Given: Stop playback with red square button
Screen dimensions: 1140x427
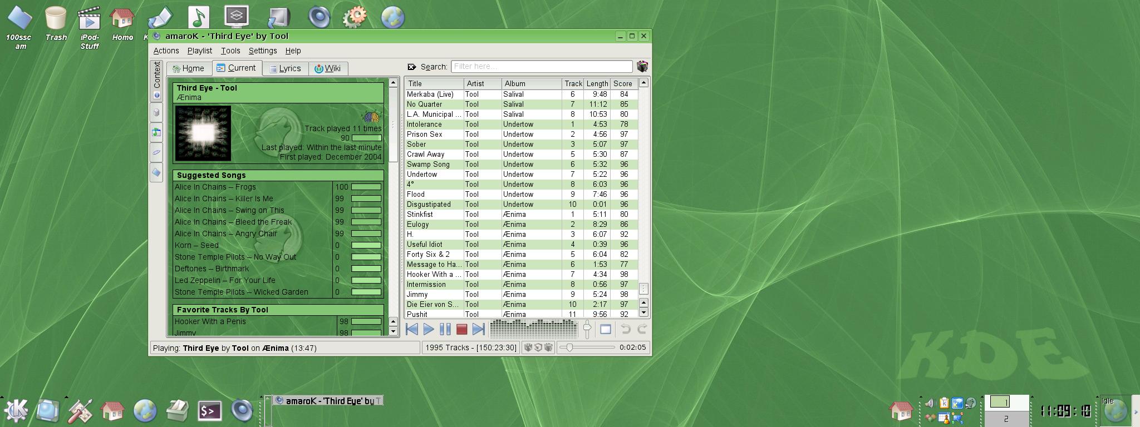Looking at the screenshot, I should coord(461,329).
